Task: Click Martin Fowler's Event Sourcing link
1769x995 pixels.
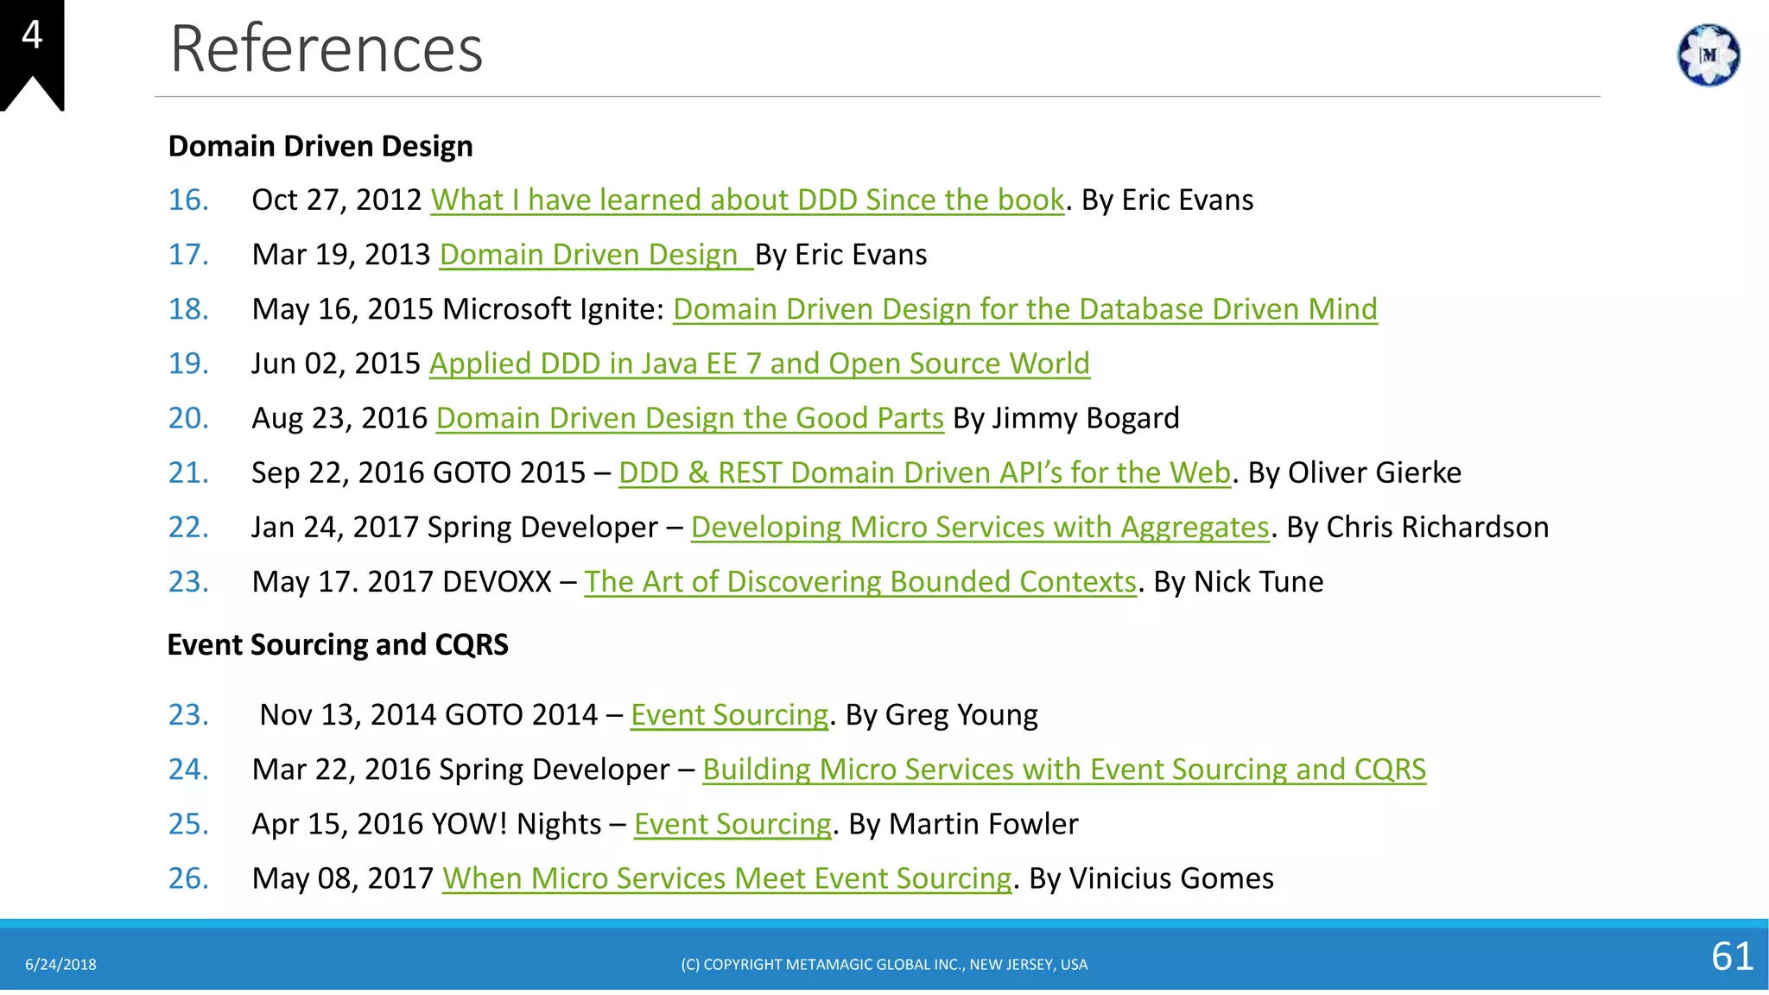Action: pos(732,824)
